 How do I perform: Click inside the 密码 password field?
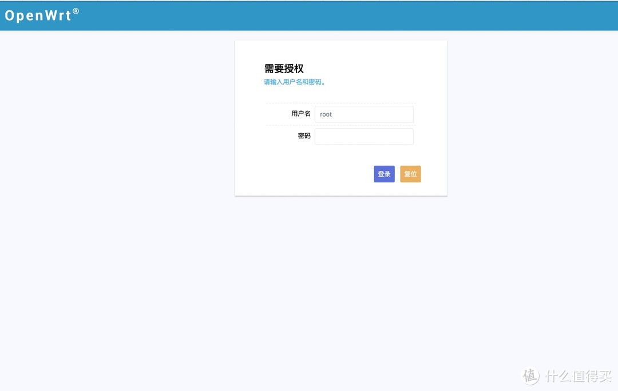click(364, 136)
